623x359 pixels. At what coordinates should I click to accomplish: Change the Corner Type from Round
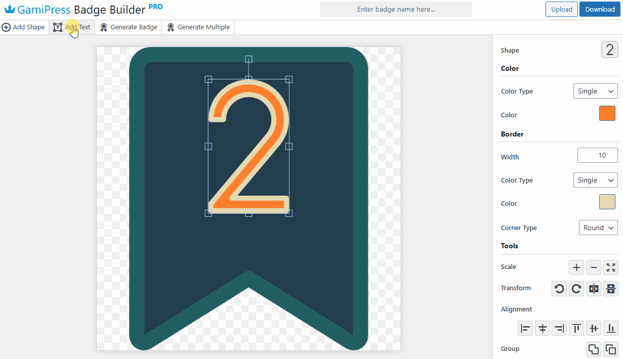[x=598, y=228]
